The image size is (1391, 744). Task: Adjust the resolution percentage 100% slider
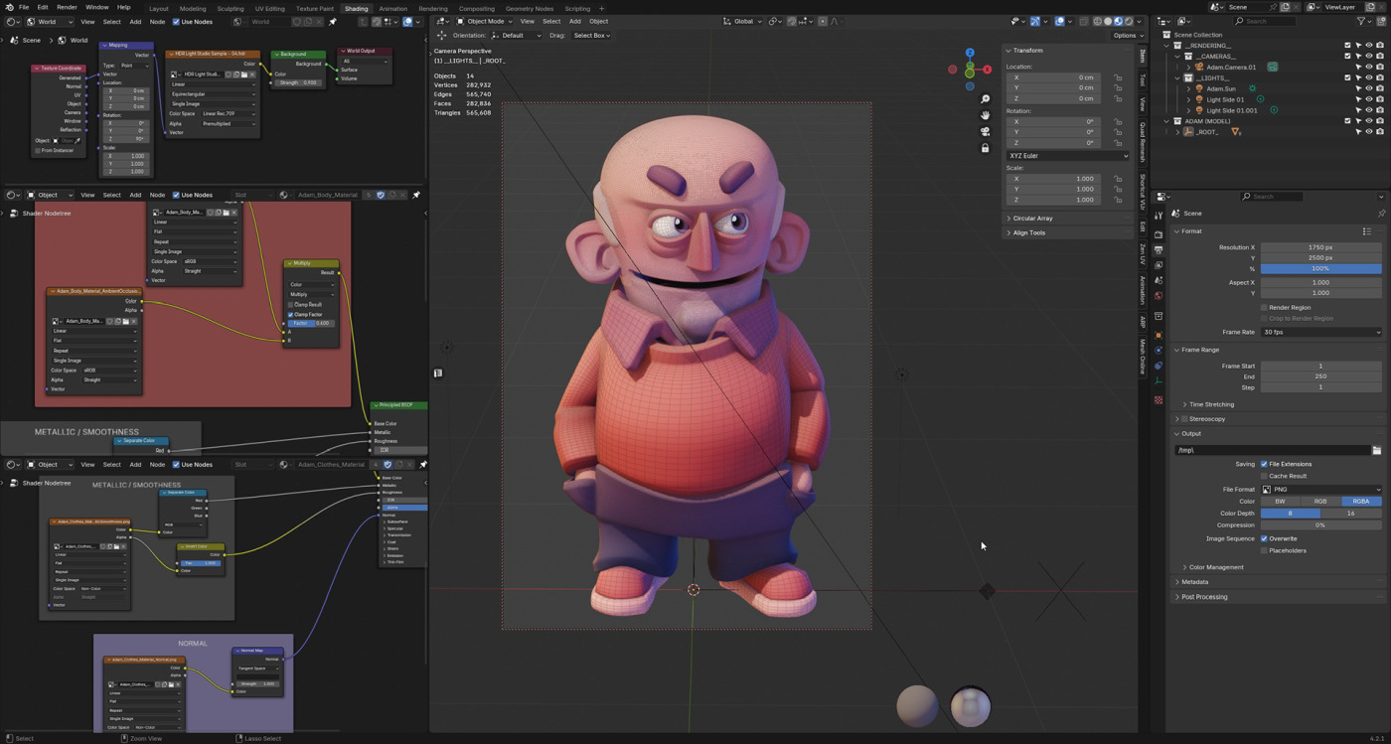1320,268
